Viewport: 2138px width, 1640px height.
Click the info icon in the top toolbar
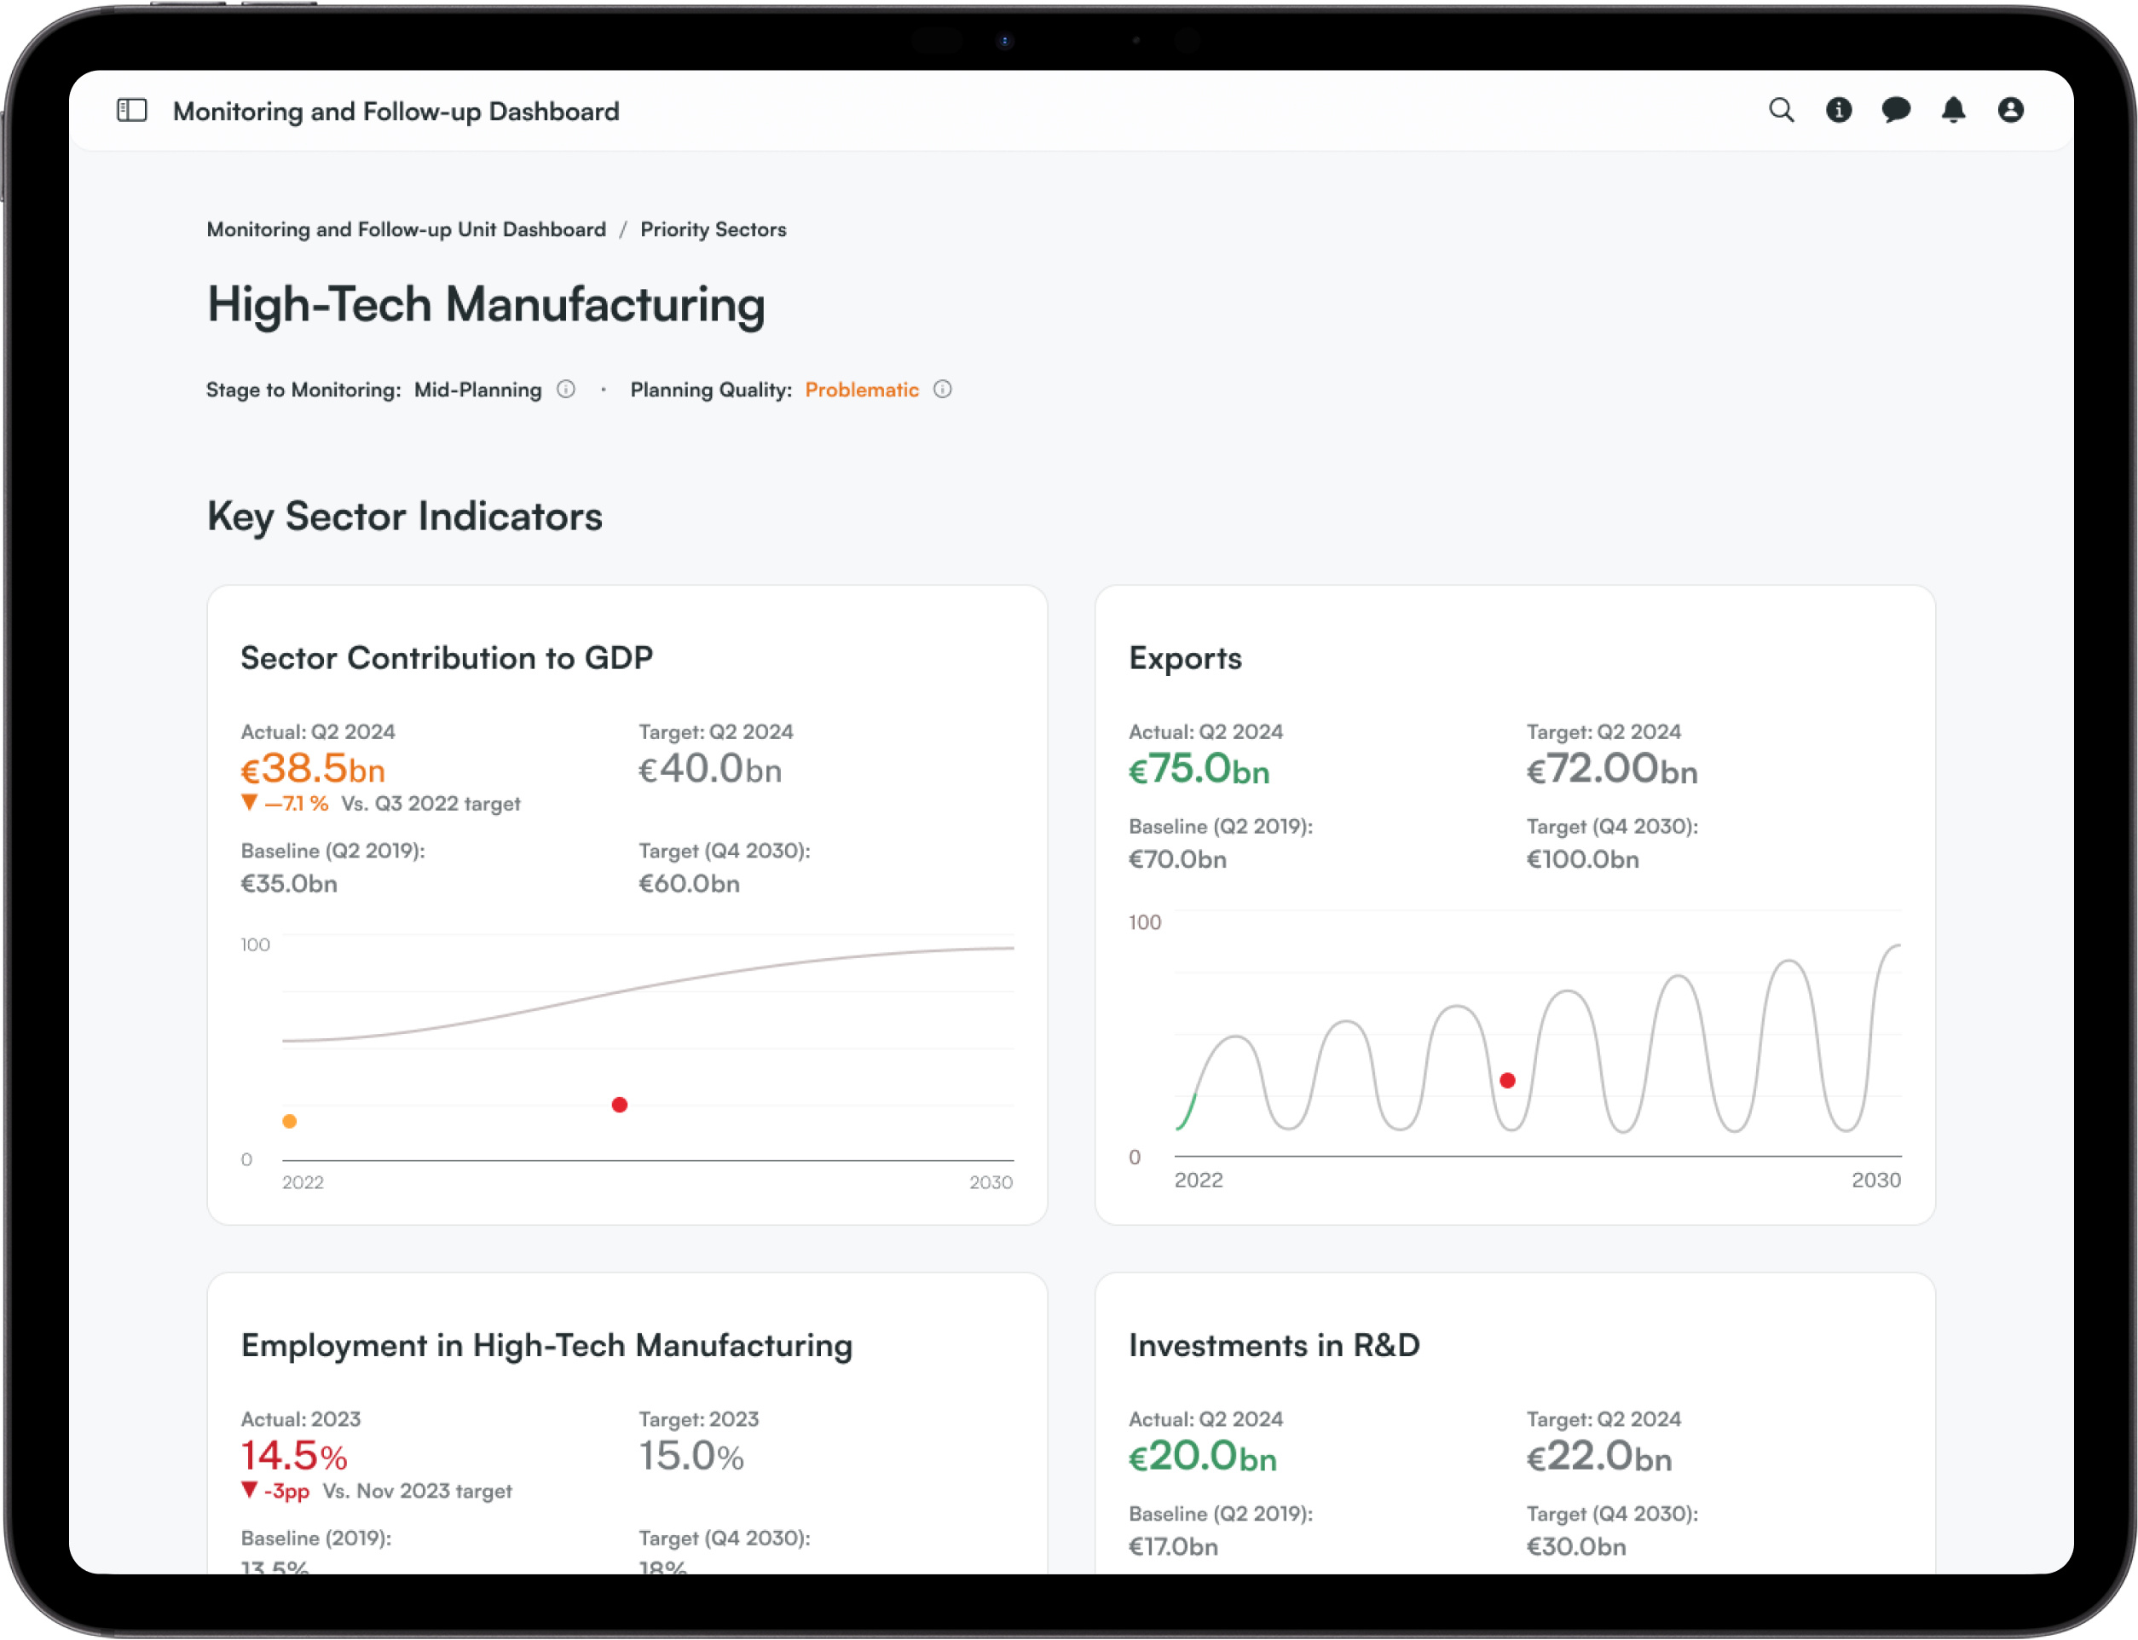[1840, 110]
